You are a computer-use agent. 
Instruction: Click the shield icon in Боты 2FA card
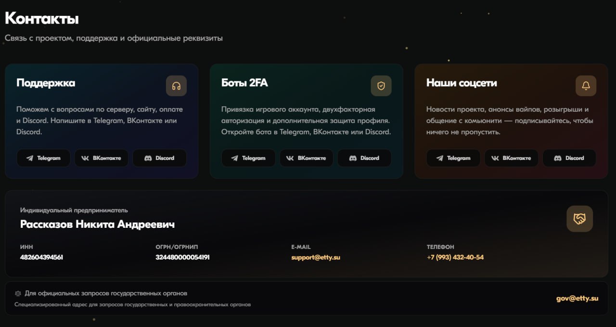coord(381,86)
